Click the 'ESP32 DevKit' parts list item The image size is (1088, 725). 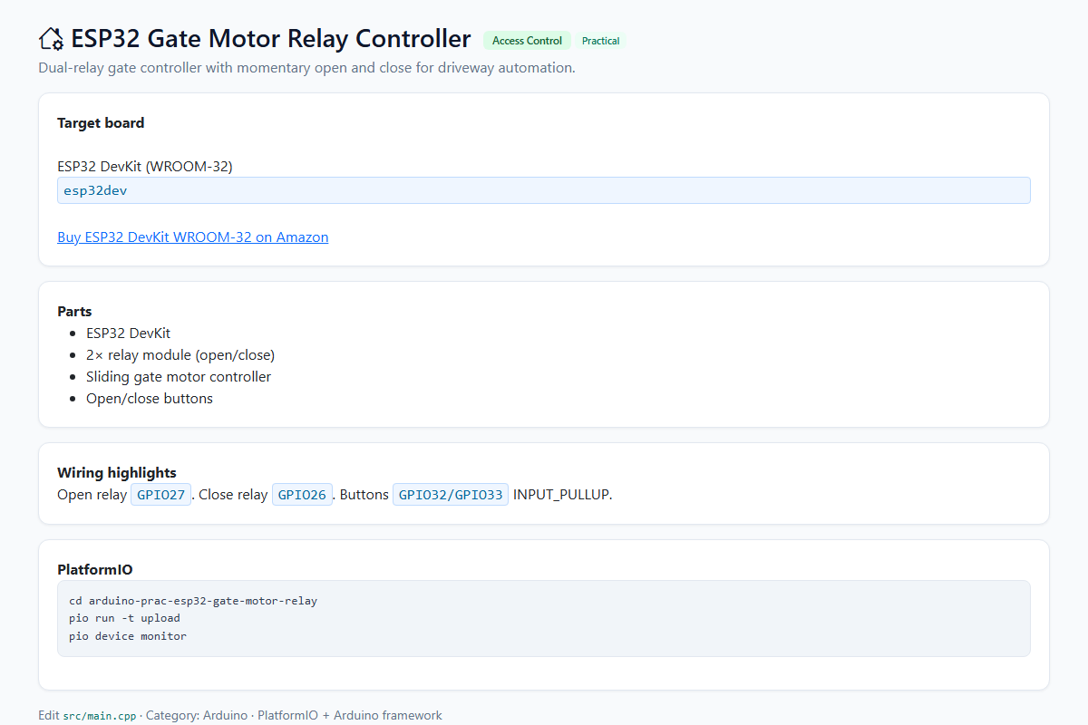129,333
